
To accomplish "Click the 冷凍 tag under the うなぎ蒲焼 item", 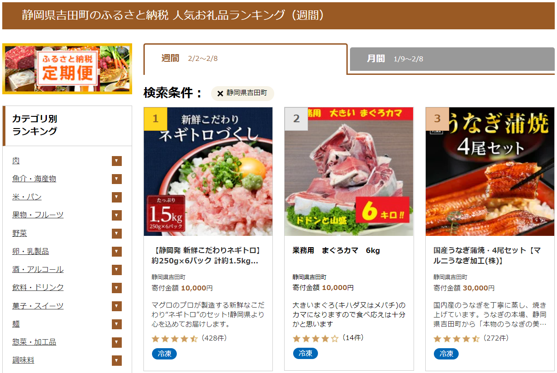I will pos(446,354).
